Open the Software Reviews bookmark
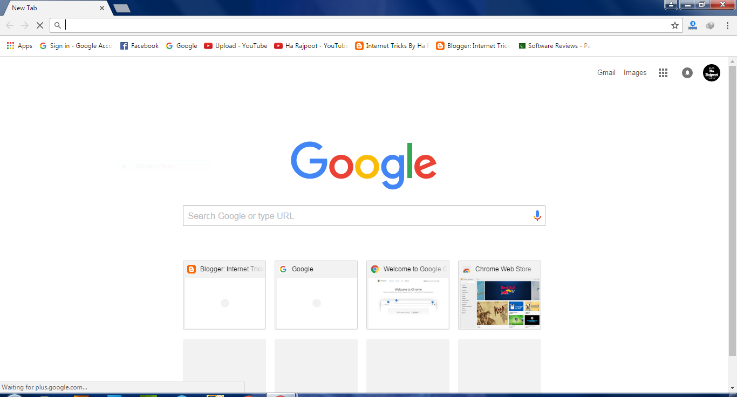Screen dimensions: 737x397 [554, 46]
